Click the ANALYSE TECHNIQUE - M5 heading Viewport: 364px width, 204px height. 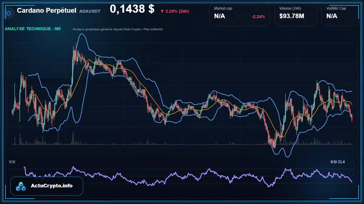pyautogui.click(x=33, y=29)
